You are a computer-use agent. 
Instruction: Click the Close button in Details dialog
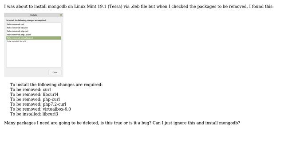point(55,72)
